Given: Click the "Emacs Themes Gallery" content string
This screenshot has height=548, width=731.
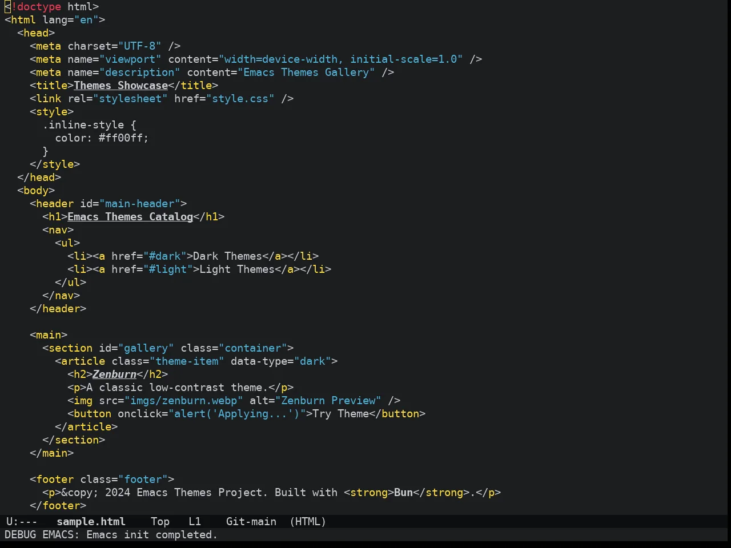Looking at the screenshot, I should tap(307, 72).
